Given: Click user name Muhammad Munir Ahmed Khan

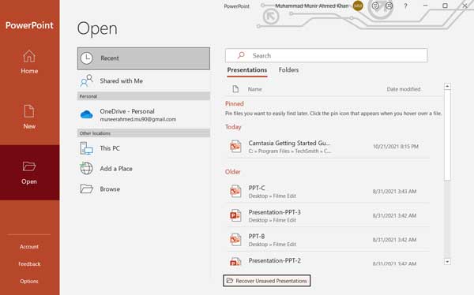Looking at the screenshot, I should (x=312, y=6).
